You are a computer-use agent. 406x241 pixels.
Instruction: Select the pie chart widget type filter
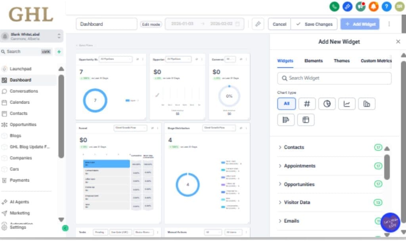click(327, 104)
